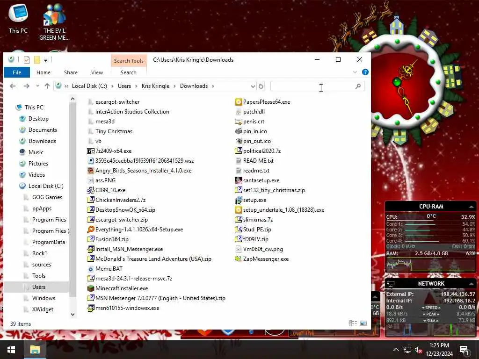Viewport: 479px width, 359px height.
Task: Switch to the Share ribbon tab
Action: [71, 72]
